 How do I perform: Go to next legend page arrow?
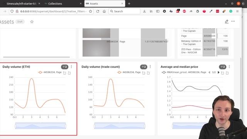tap(218, 72)
